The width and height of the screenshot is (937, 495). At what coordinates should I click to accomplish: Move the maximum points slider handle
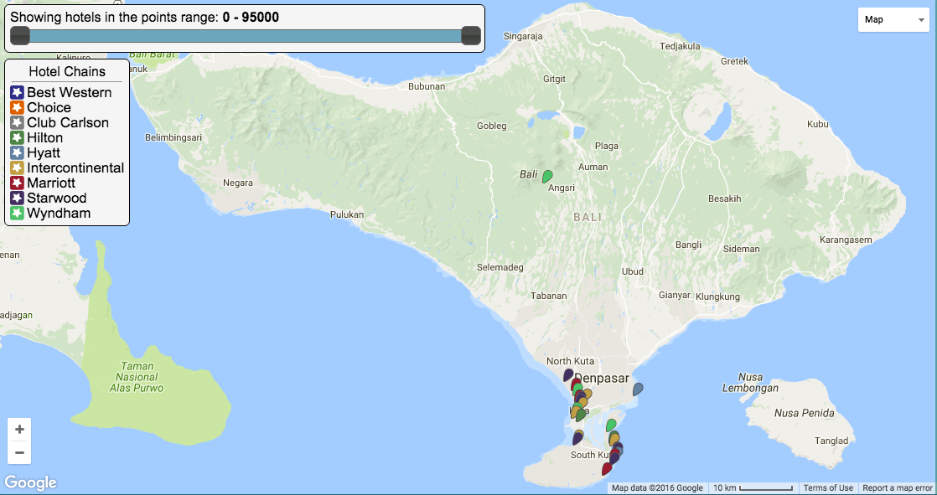click(x=471, y=35)
